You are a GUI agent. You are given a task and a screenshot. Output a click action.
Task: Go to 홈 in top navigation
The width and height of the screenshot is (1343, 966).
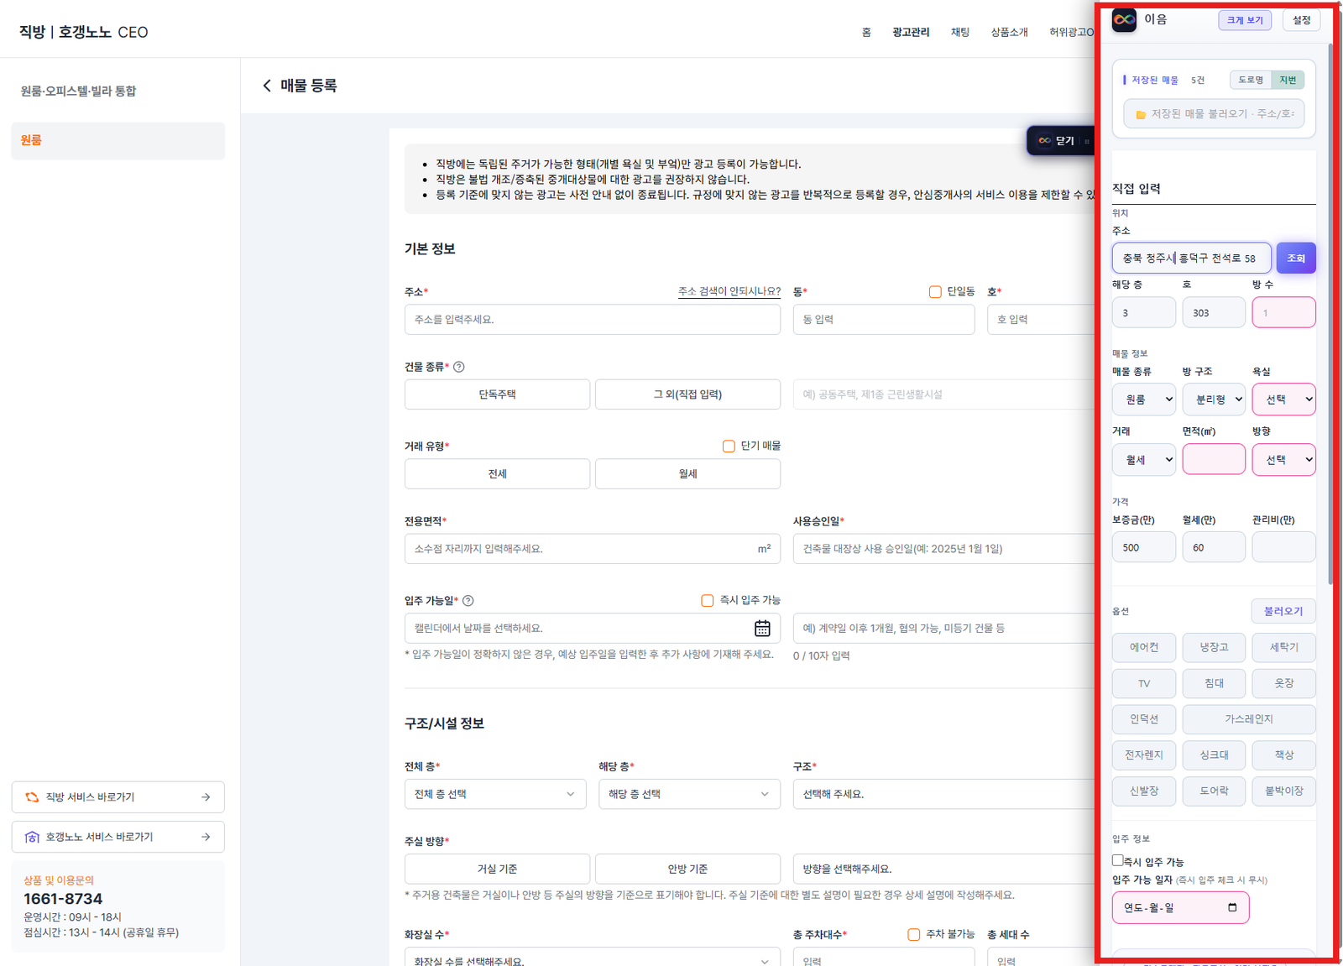point(866,32)
